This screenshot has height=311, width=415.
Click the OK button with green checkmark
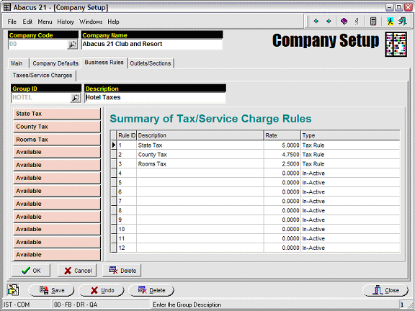(x=31, y=271)
